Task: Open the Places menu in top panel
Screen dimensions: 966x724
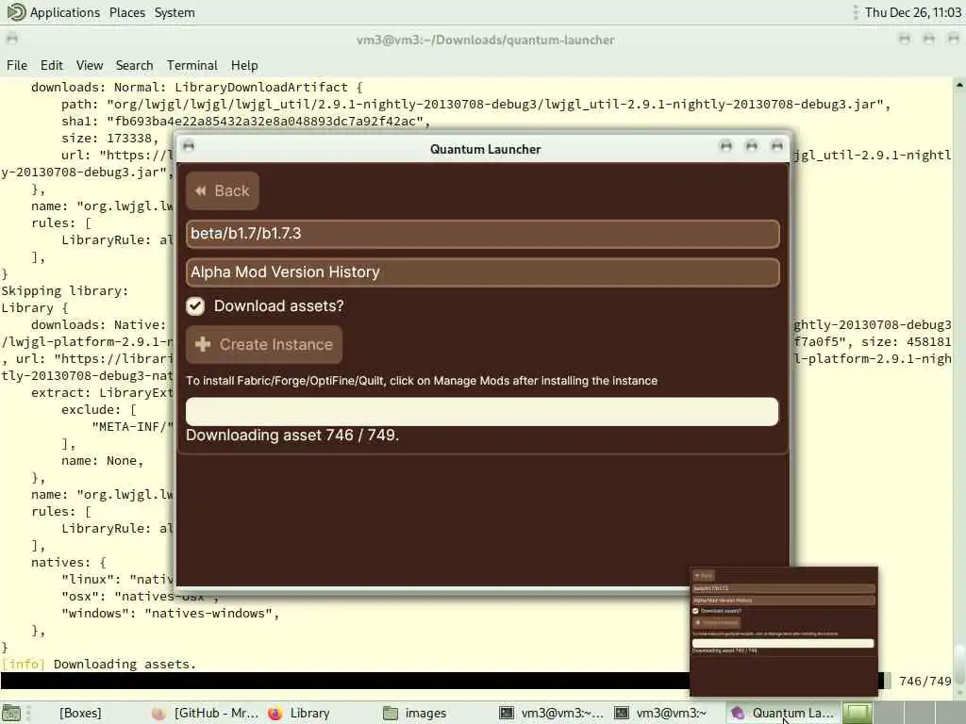Action: click(x=127, y=12)
